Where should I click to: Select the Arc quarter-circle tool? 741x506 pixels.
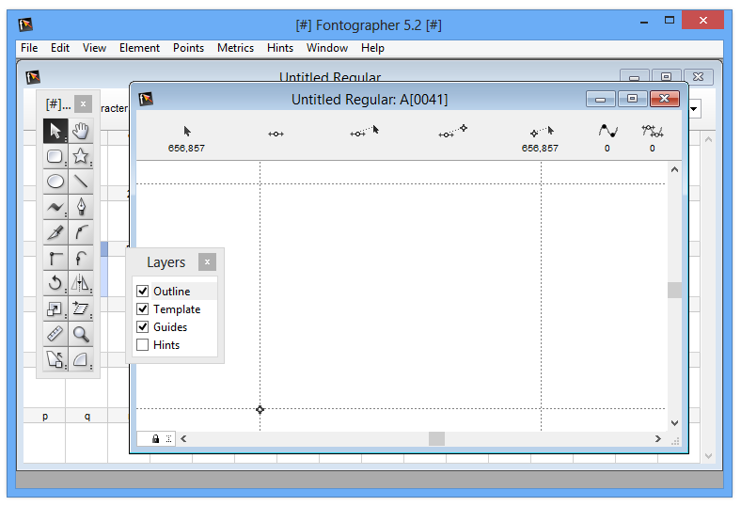click(81, 359)
